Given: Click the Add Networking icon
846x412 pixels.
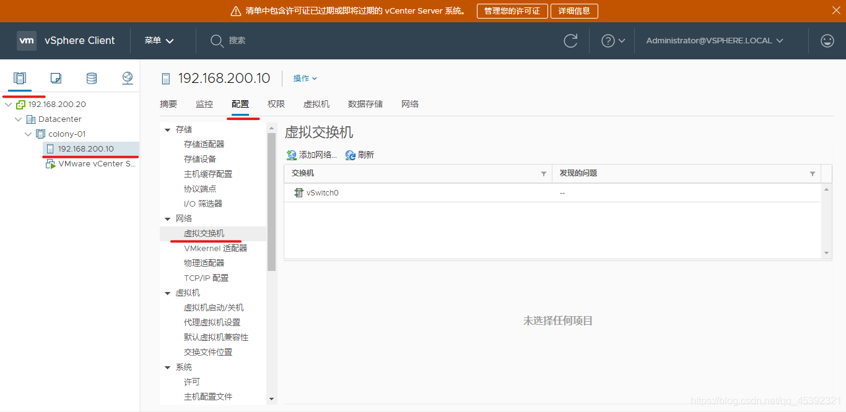Looking at the screenshot, I should 292,155.
